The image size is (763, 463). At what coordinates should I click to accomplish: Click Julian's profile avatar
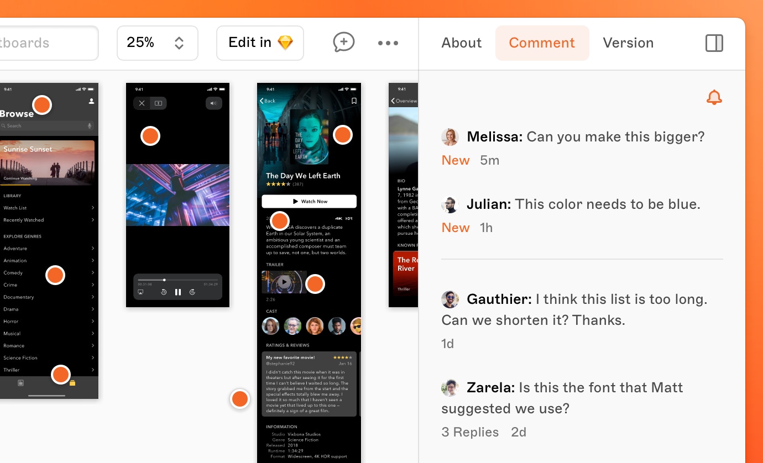450,204
